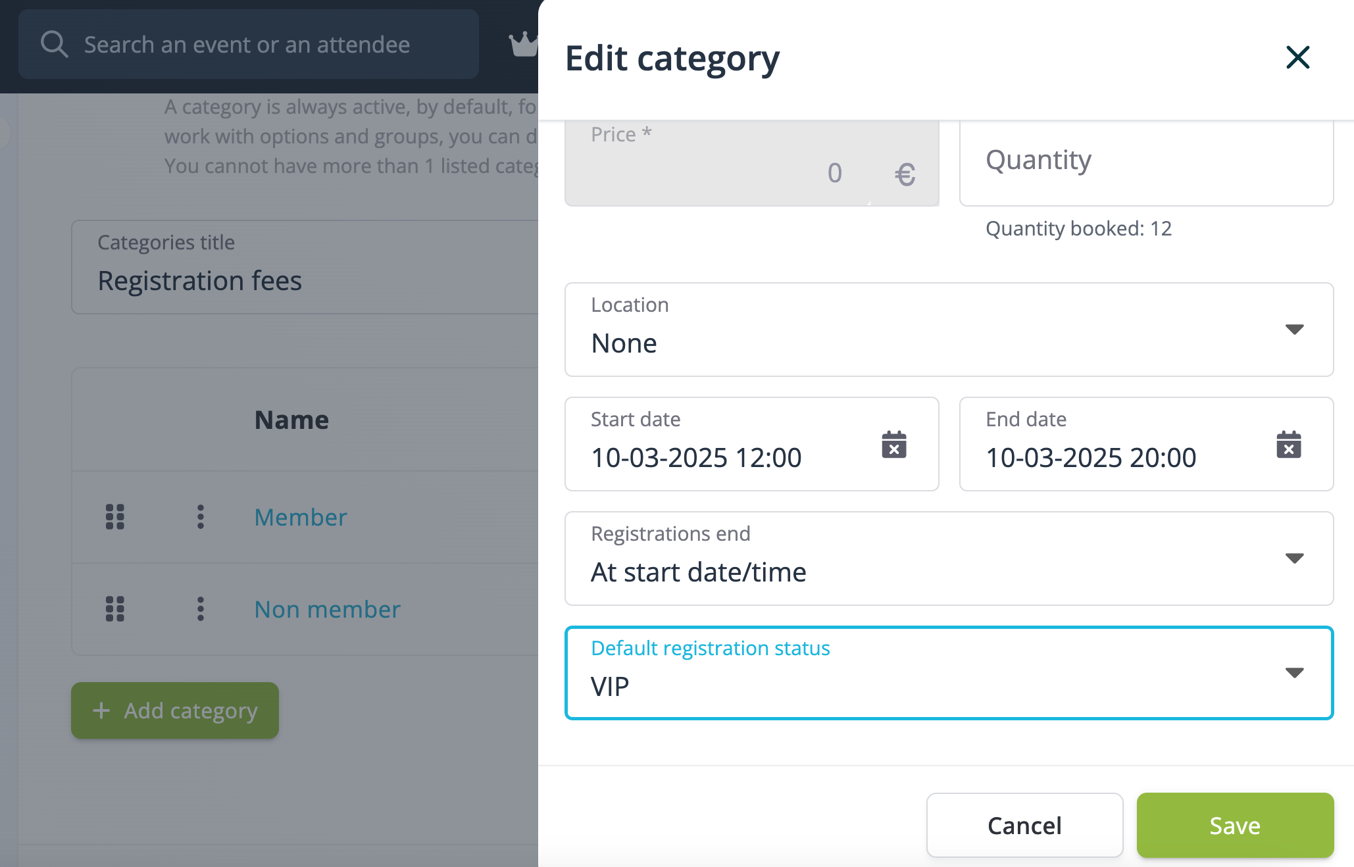Close the Edit category panel

coord(1297,57)
